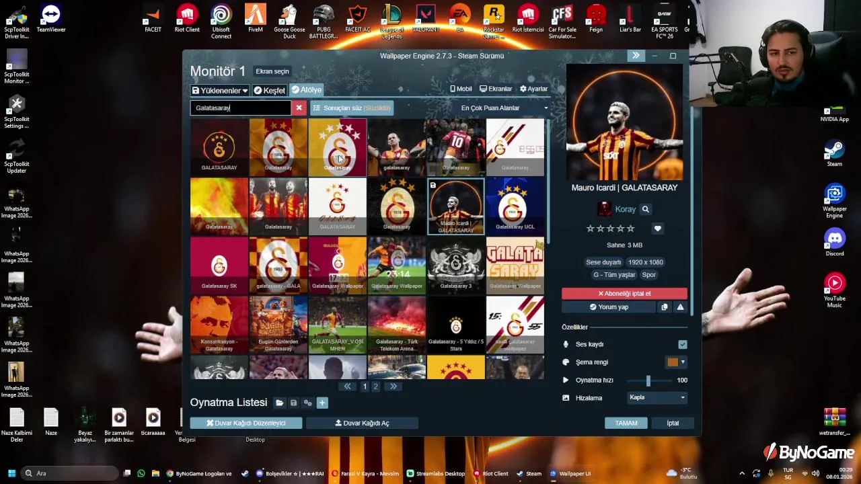
Task: Click Yorum yap button
Action: tap(609, 307)
